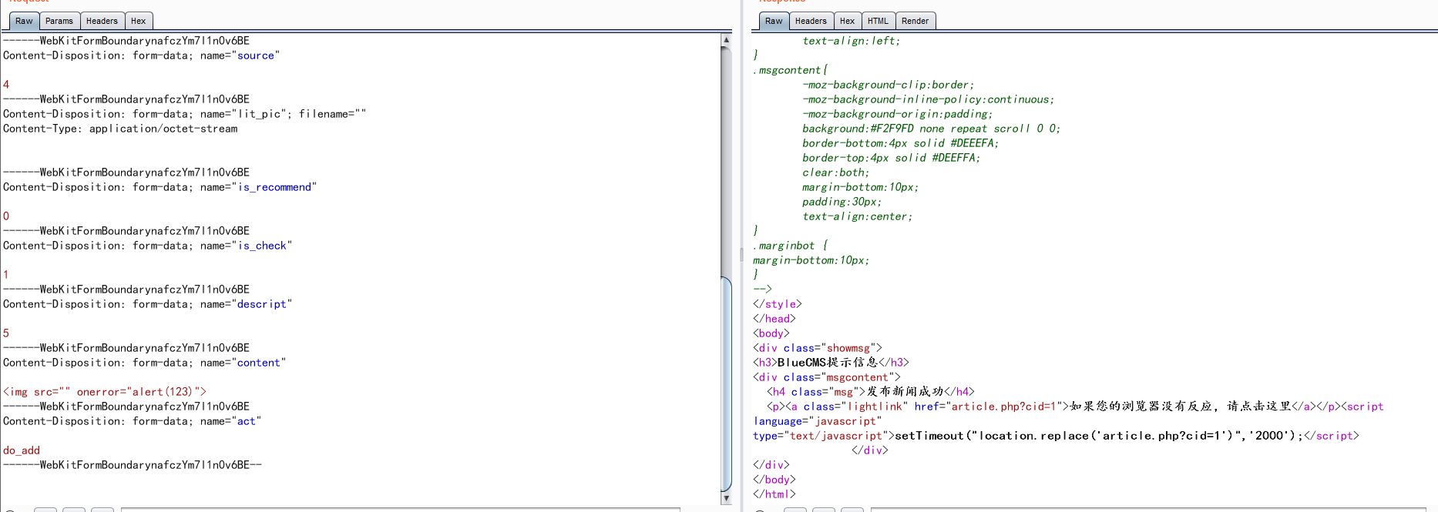The width and height of the screenshot is (1438, 512).
Task: Click the clear:both; line
Action: [835, 172]
